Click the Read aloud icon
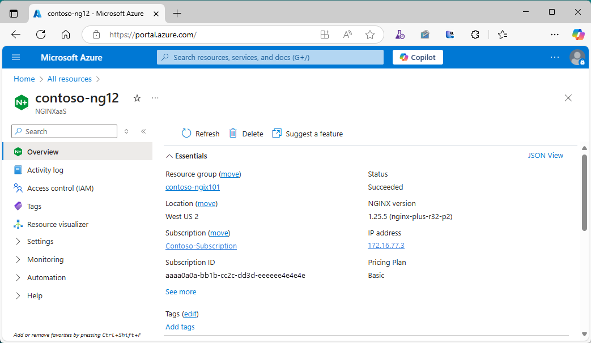The height and width of the screenshot is (343, 591). pyautogui.click(x=347, y=35)
